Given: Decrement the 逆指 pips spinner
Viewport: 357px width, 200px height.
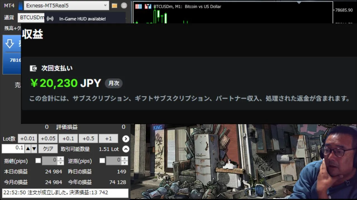Looking at the screenshot, I should point(125,163).
